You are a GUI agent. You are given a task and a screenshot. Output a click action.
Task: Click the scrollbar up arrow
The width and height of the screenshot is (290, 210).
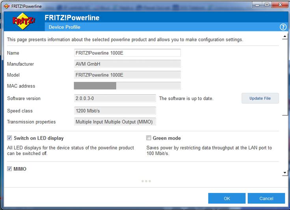click(285, 37)
